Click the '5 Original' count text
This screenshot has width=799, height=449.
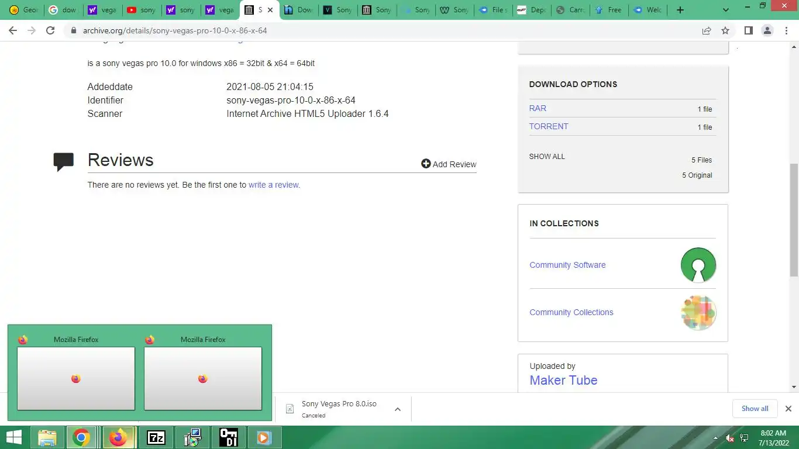point(697,175)
